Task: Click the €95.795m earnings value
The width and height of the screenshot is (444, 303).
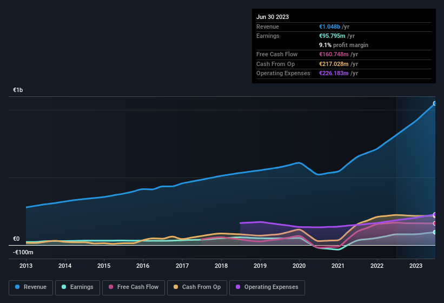Action: coord(332,36)
